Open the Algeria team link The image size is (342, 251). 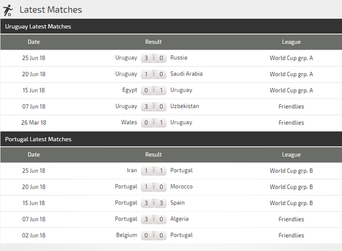pyautogui.click(x=179, y=219)
